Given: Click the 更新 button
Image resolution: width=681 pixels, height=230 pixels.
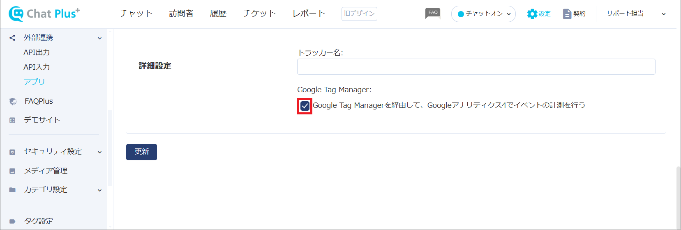Looking at the screenshot, I should (141, 152).
